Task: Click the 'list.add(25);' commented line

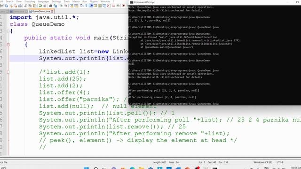Action: pyautogui.click(x=63, y=79)
